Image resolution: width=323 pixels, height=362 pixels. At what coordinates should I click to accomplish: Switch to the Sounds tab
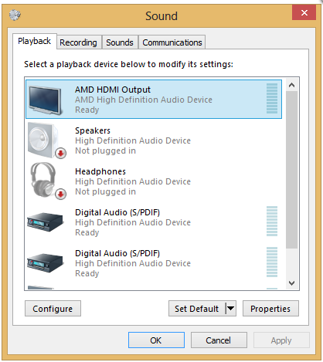tap(120, 42)
